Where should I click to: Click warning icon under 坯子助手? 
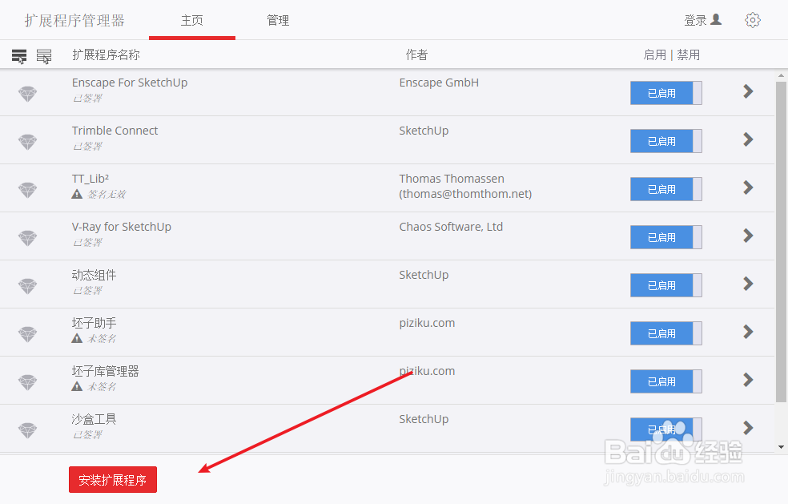(77, 338)
